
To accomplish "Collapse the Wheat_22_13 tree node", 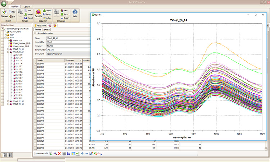I will pos(8,52).
